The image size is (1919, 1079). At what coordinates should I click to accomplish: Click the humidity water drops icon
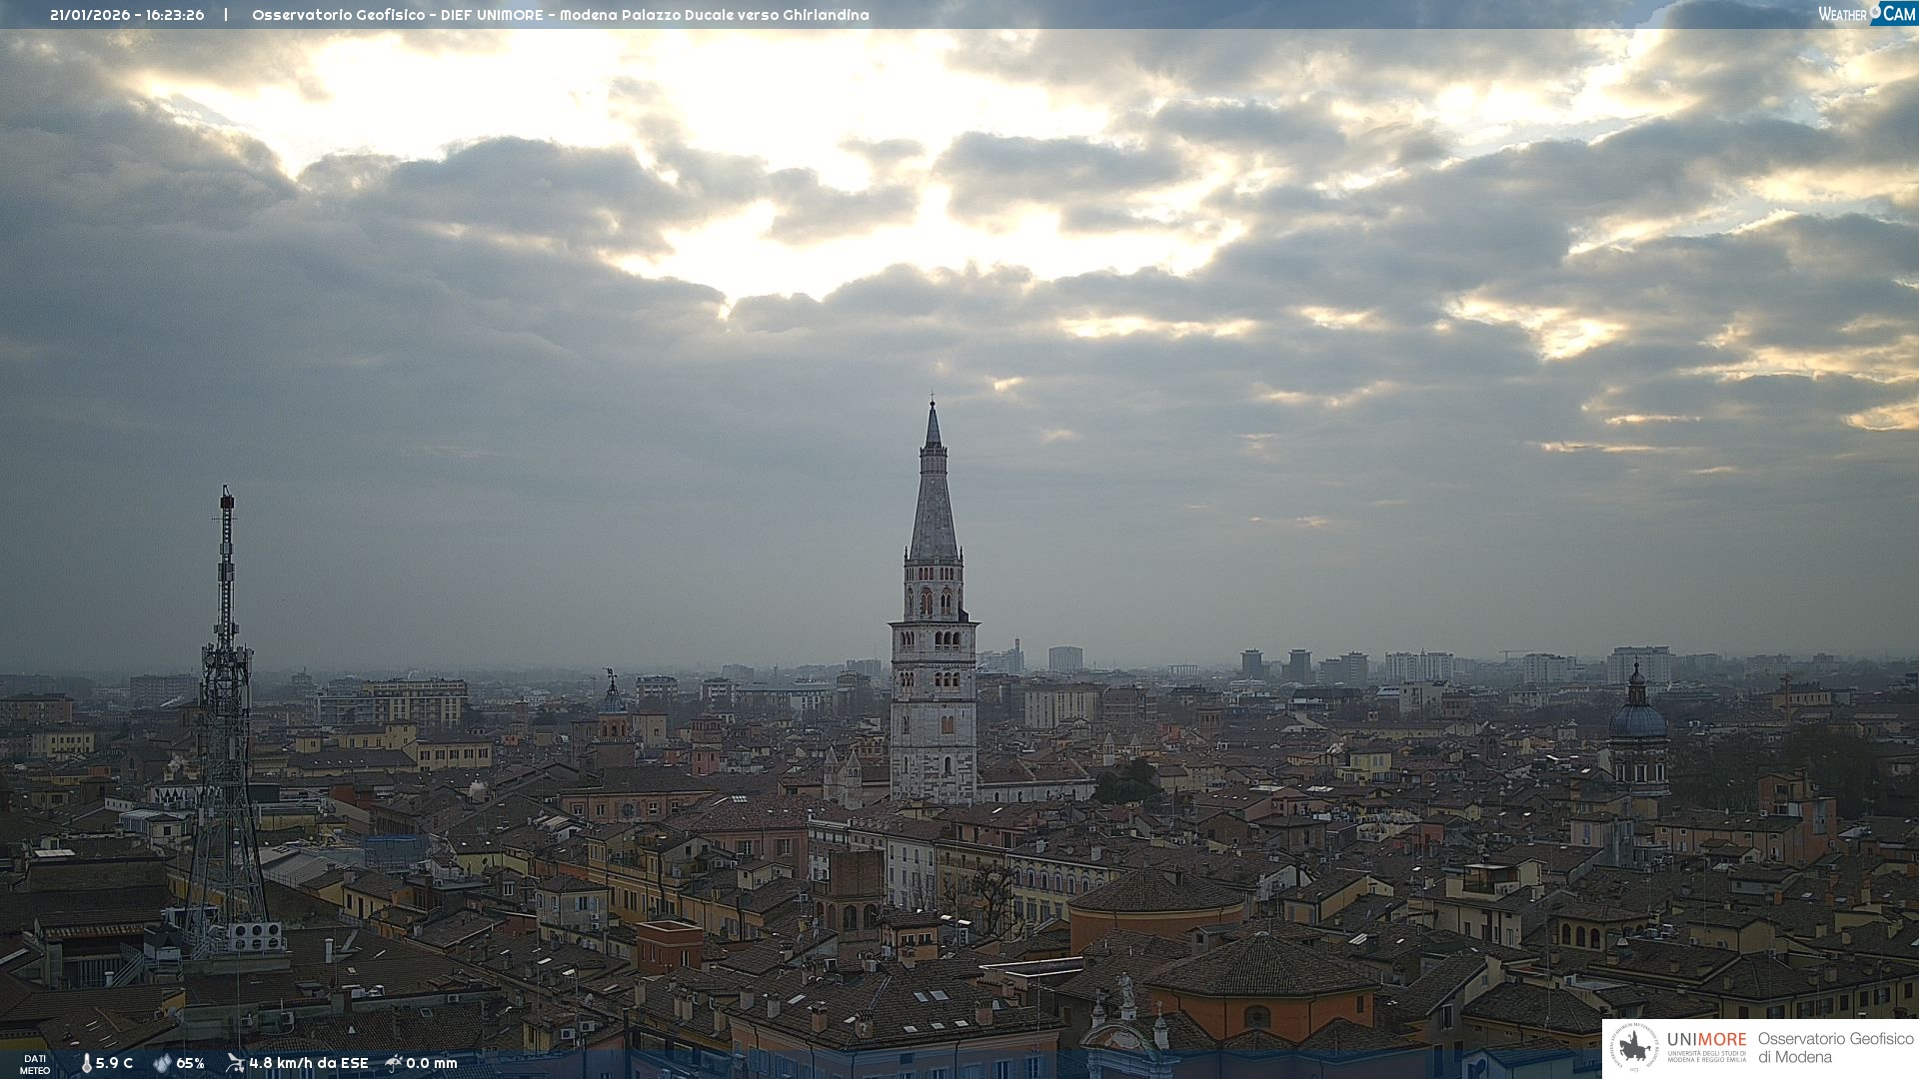tap(162, 1063)
